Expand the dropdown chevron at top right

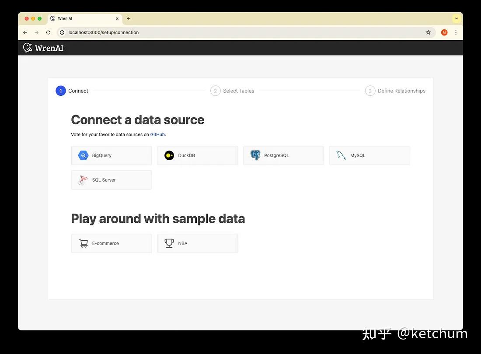click(457, 18)
